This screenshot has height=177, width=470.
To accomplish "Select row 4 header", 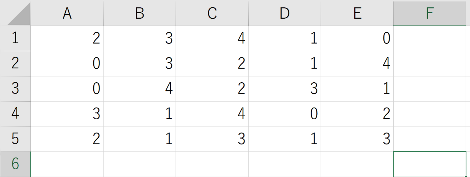I will [15, 114].
